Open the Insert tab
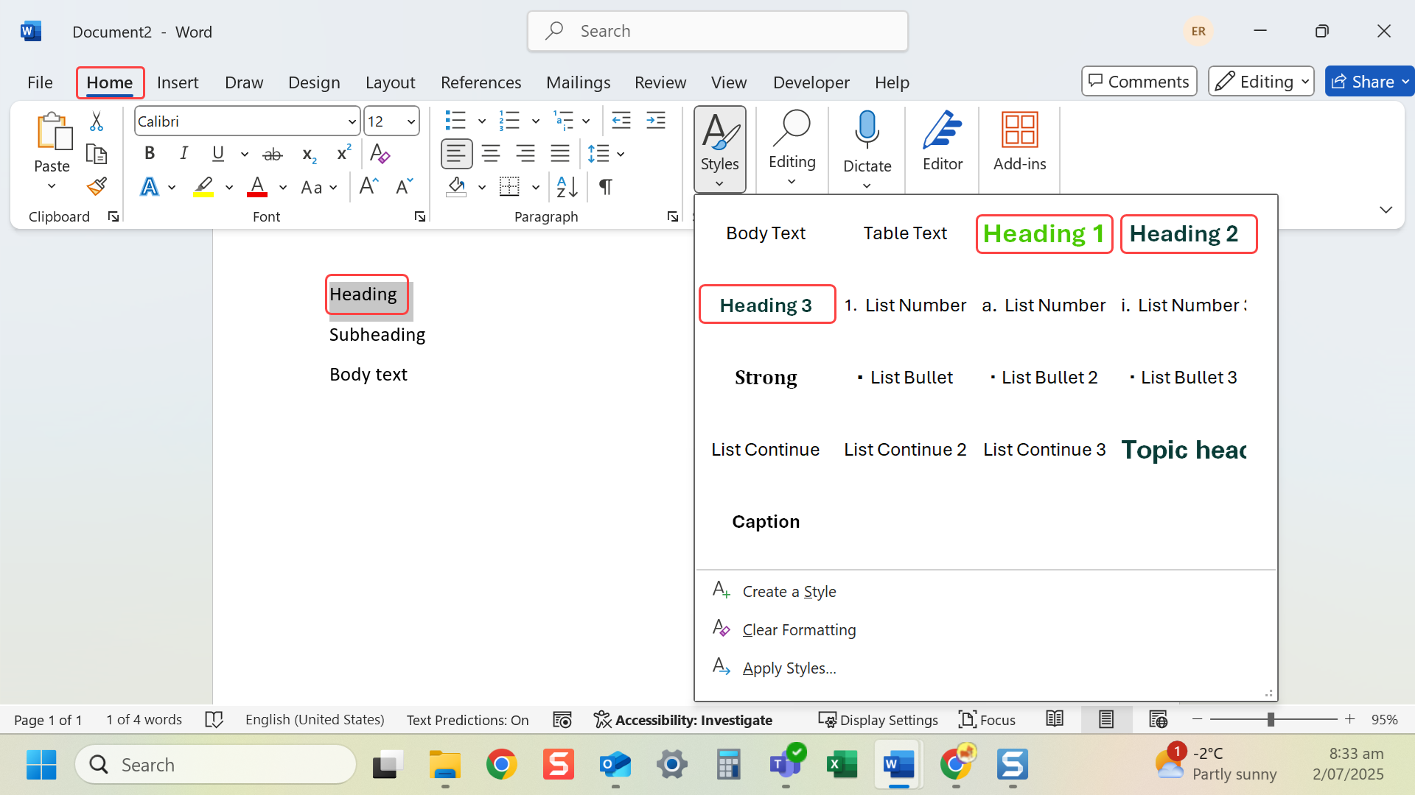Image resolution: width=1415 pixels, height=795 pixels. pos(178,82)
